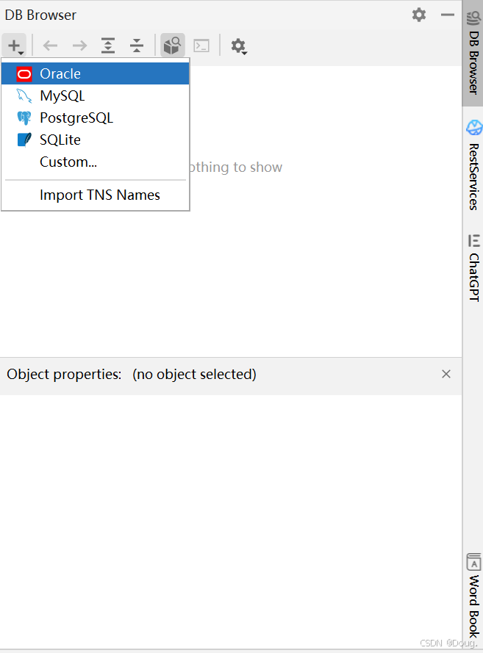
Task: Open toolbar settings gear dropdown
Action: click(239, 46)
